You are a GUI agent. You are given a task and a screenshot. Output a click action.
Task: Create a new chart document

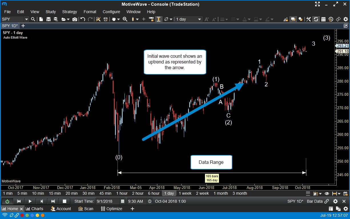(x=41, y=19)
